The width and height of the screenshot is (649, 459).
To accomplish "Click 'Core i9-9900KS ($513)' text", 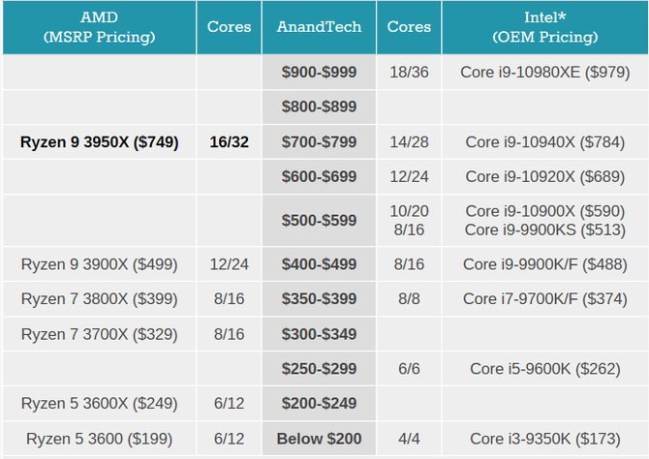I will [544, 230].
